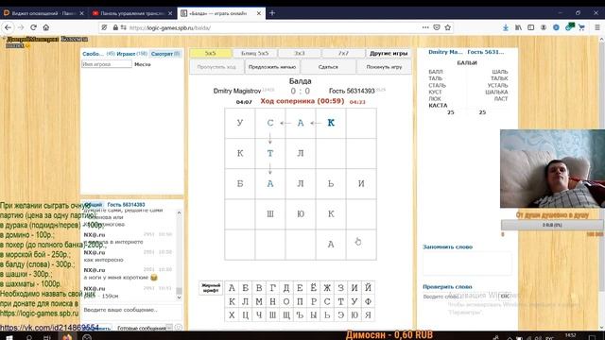Click the Dmitry Ma... player header link

[445, 52]
